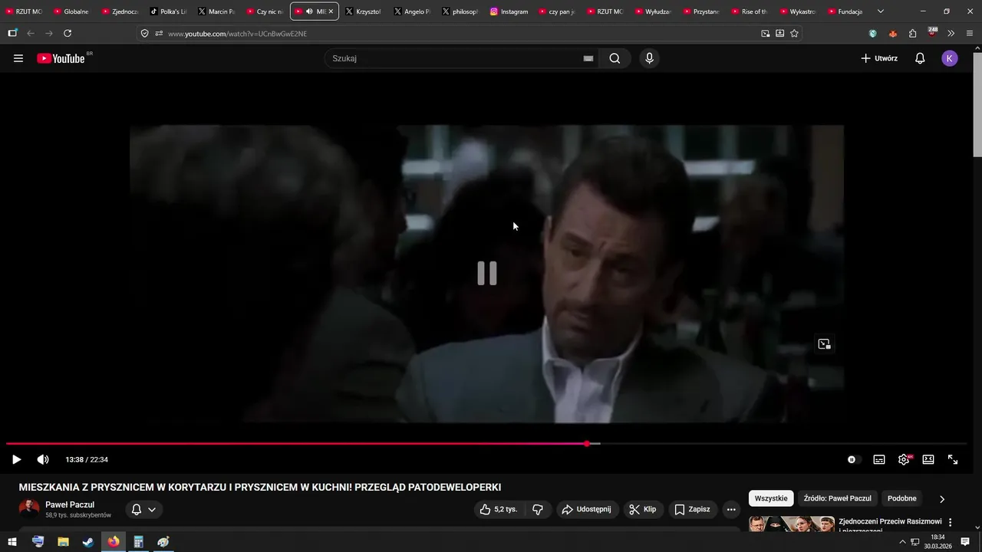
Task: Switch to the Polka's tab
Action: pyautogui.click(x=169, y=11)
